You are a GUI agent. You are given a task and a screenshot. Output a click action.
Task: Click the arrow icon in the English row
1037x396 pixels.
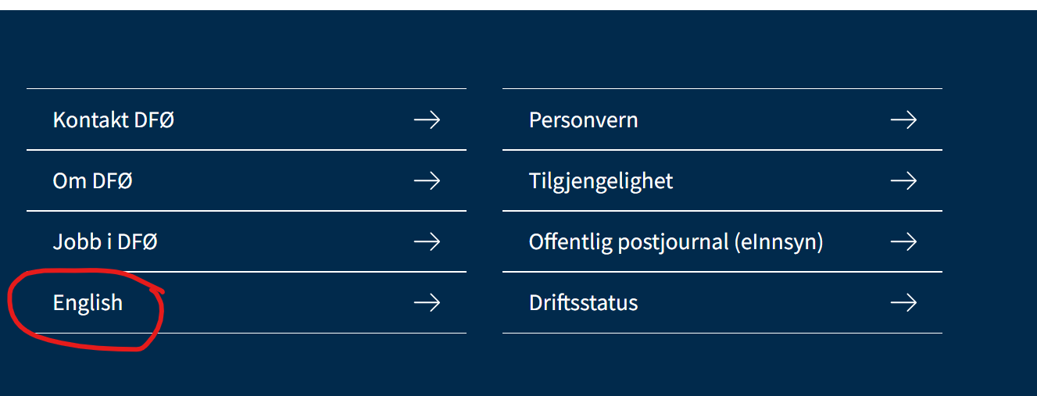click(427, 302)
